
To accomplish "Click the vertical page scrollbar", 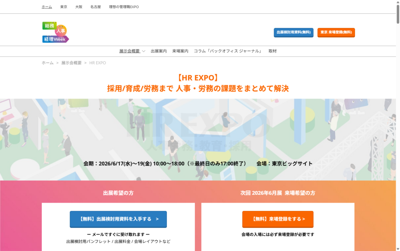I will click(x=397, y=117).
